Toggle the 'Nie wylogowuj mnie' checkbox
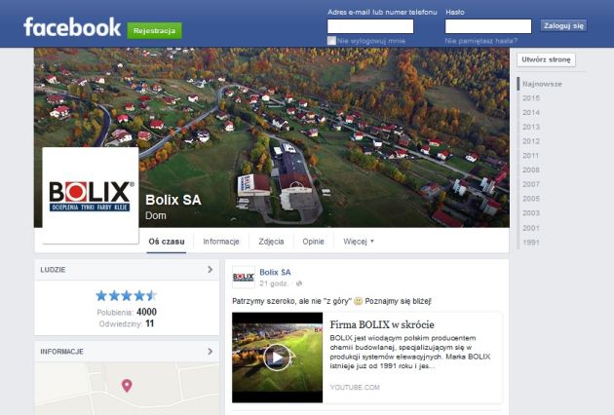Image resolution: width=614 pixels, height=415 pixels. coord(331,40)
